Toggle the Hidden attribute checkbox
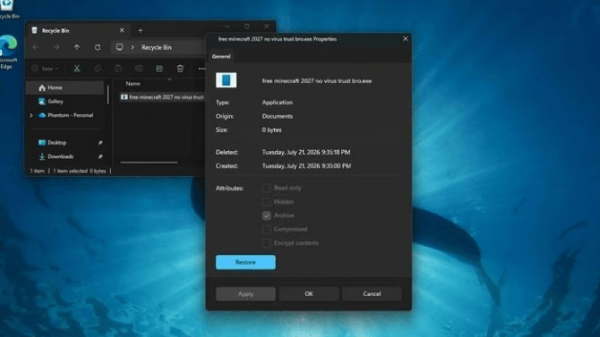Viewport: 600px width, 337px height. pyautogui.click(x=267, y=202)
